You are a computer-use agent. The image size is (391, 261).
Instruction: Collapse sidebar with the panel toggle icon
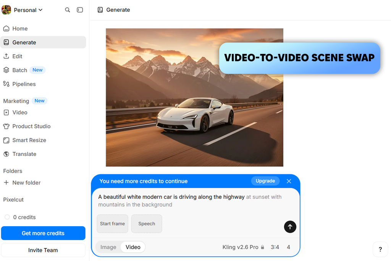80,10
